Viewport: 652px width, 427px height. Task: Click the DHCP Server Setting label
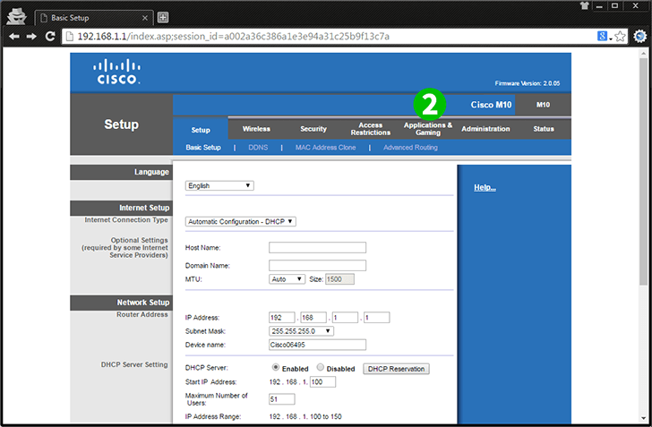pos(134,364)
